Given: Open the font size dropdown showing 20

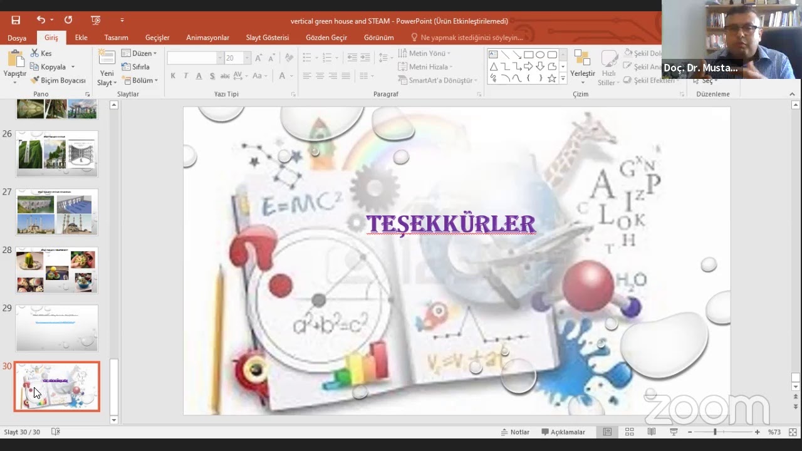Looking at the screenshot, I should click(247, 58).
